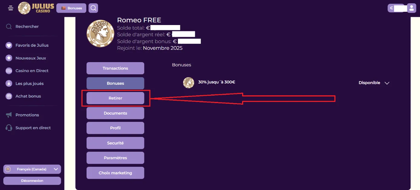Click the gift icon for Achat bonus

(x=9, y=96)
